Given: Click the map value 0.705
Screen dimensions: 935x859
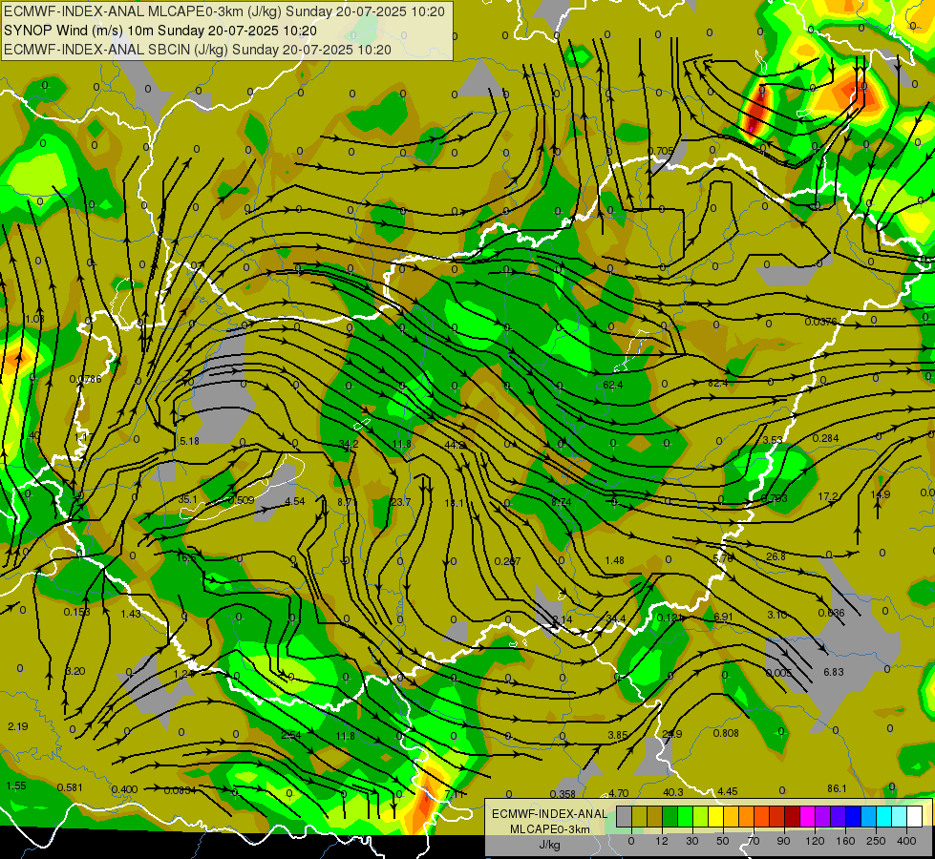Looking at the screenshot, I should (661, 150).
